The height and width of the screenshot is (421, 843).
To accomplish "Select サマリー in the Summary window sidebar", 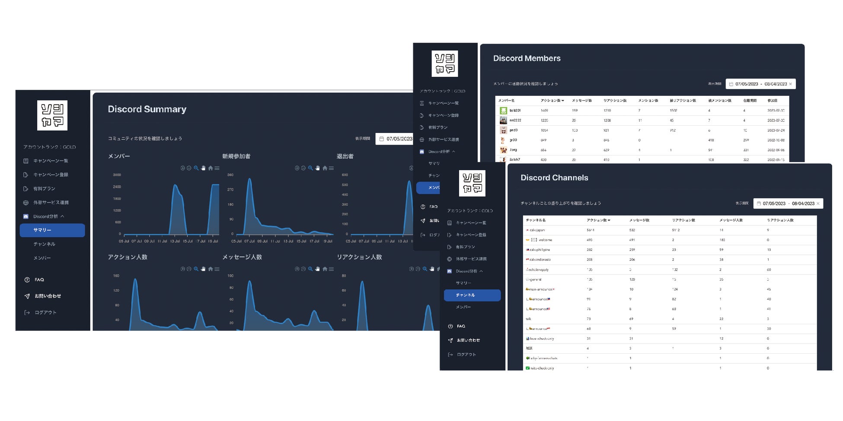I will pos(52,230).
